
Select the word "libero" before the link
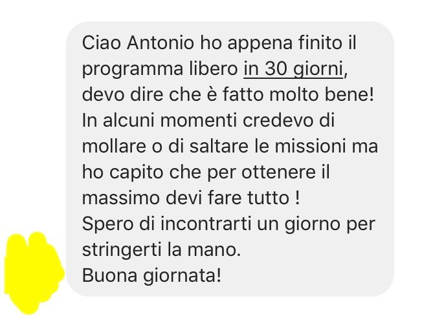pos(213,69)
